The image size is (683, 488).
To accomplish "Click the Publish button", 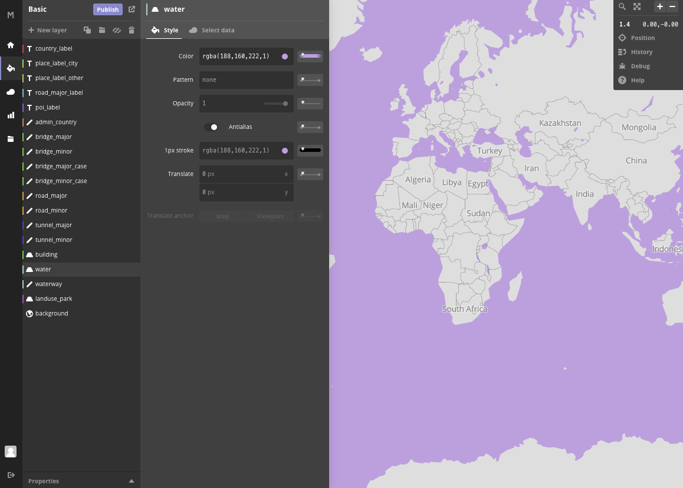I will click(x=107, y=9).
